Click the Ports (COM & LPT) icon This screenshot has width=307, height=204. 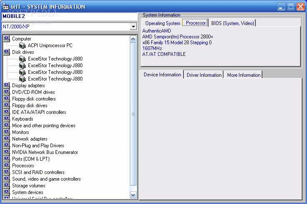(x=6, y=159)
